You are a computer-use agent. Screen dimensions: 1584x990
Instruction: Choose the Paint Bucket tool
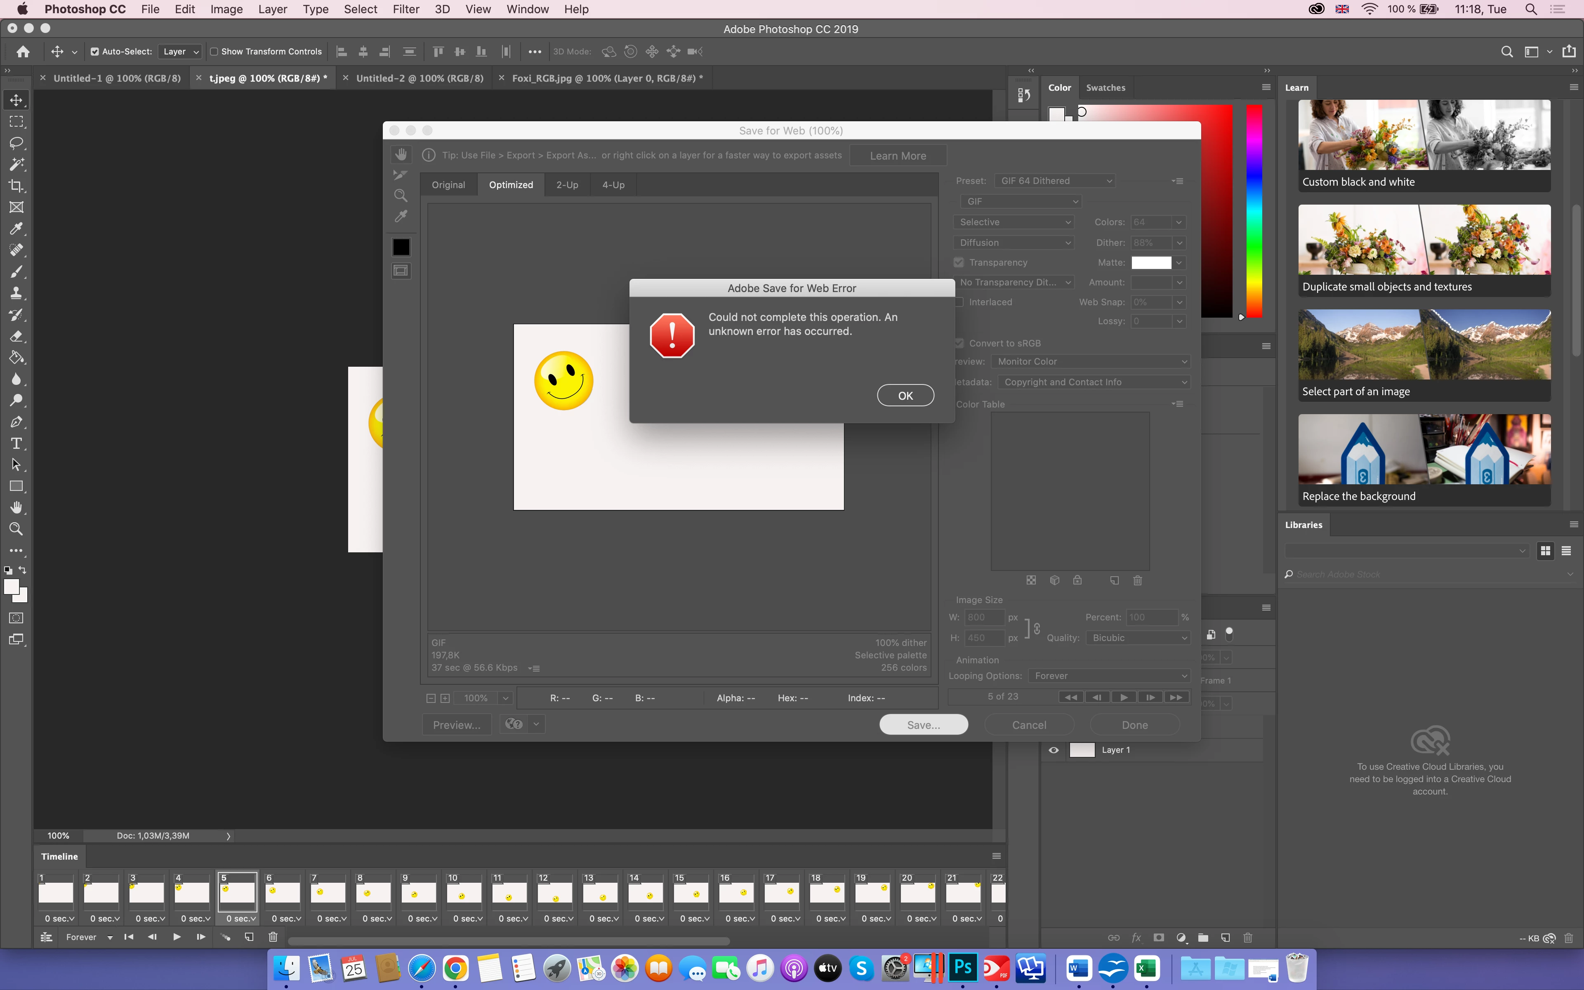[16, 358]
